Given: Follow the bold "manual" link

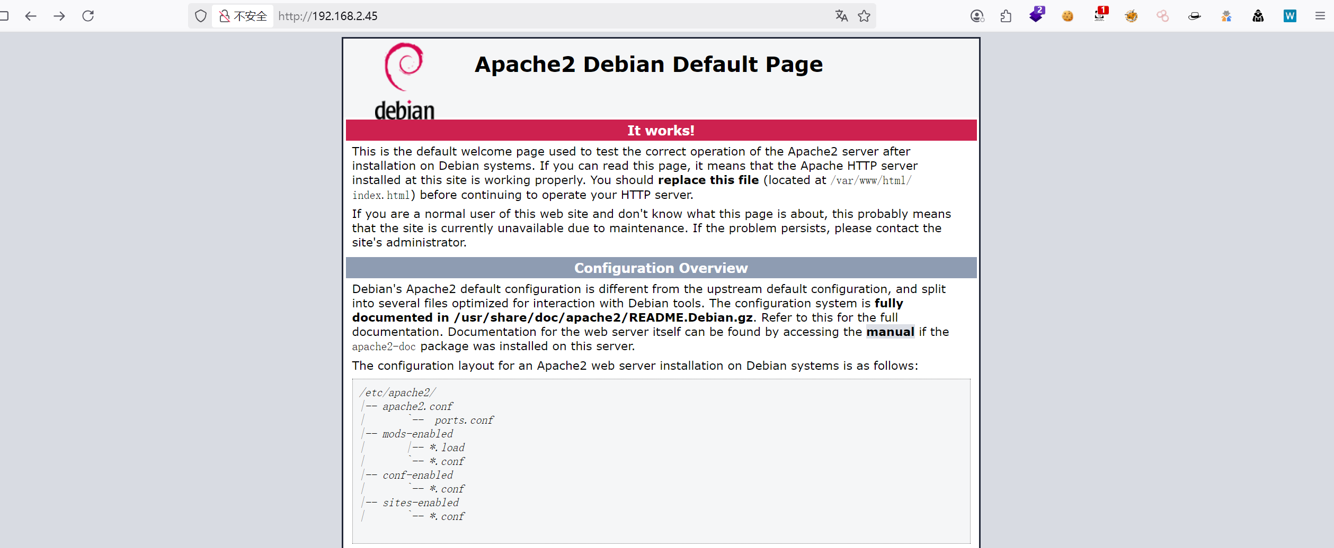Looking at the screenshot, I should point(890,332).
